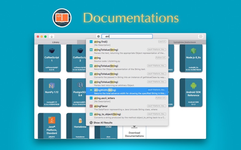Click the NumPy cube icon

[52, 85]
